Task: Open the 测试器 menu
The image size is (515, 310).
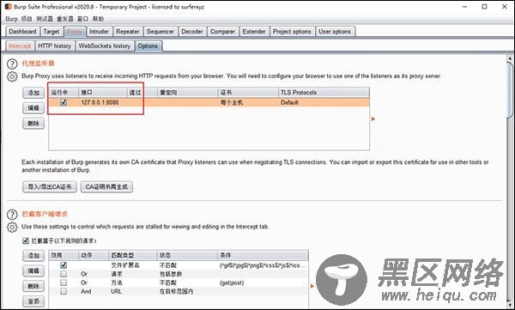Action: point(45,19)
